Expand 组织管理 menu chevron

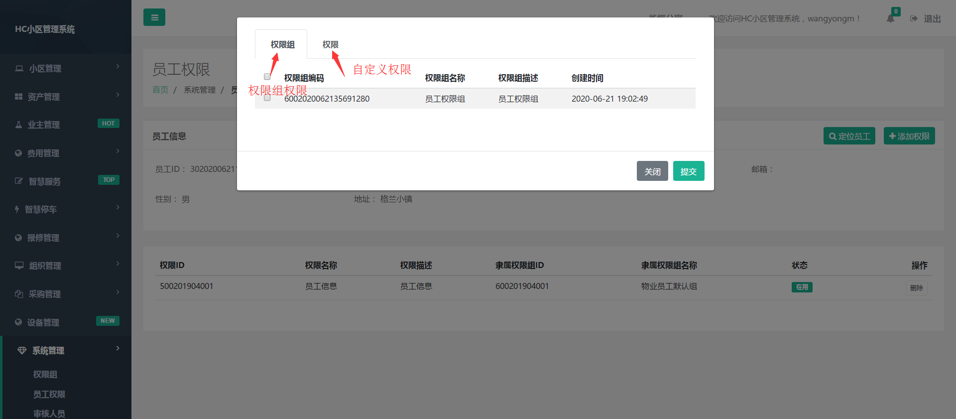[118, 264]
